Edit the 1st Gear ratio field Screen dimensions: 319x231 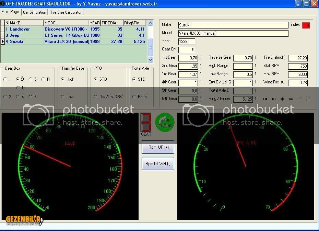tap(188, 58)
